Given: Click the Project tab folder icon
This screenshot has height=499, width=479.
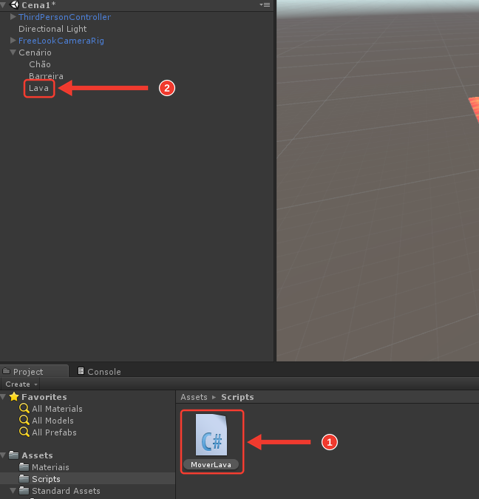Looking at the screenshot, I should coord(7,371).
